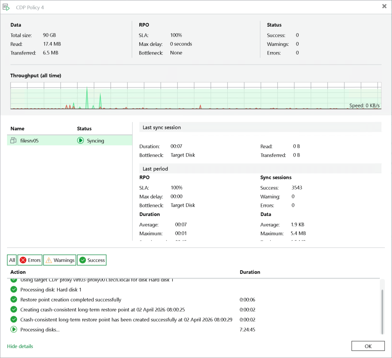Click the Last sync session Target Disk bottleneck
This screenshot has height=358, width=392.
pos(183,155)
